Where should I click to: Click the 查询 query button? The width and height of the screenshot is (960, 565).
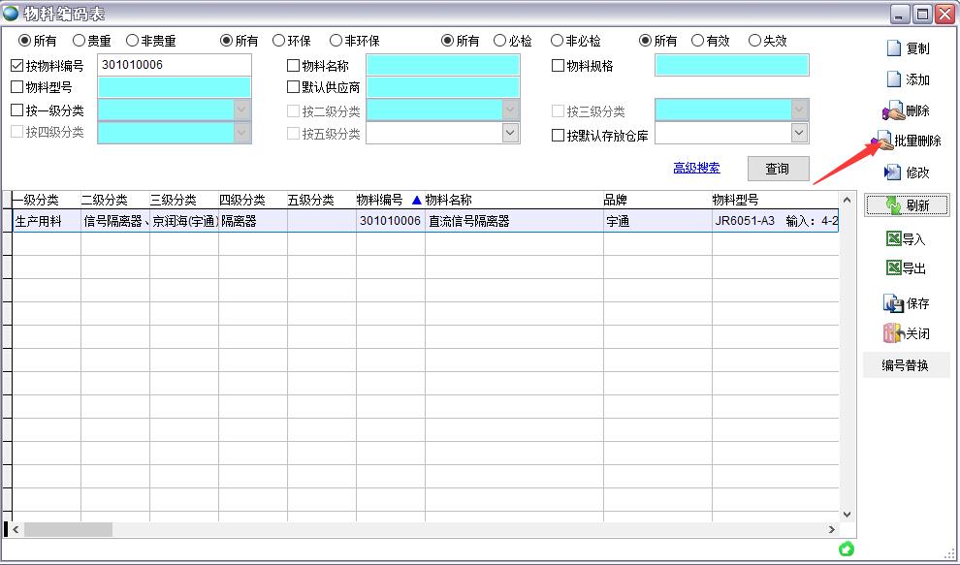tap(777, 169)
